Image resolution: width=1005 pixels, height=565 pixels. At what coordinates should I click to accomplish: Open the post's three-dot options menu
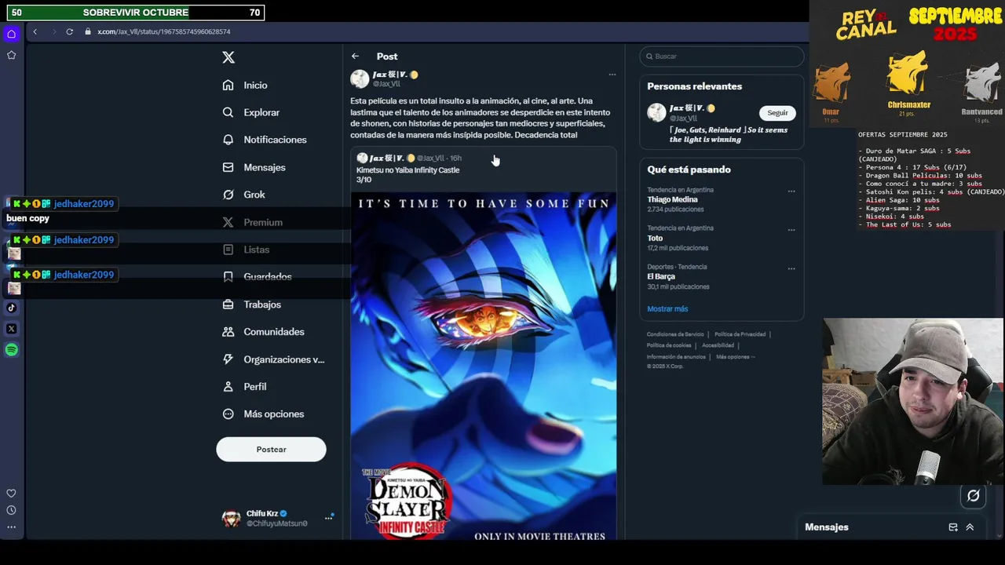coord(612,75)
